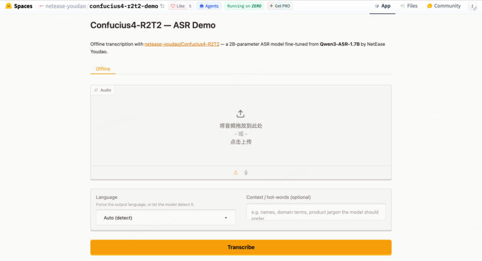Click the dropdown arrow in Language field

(226, 217)
